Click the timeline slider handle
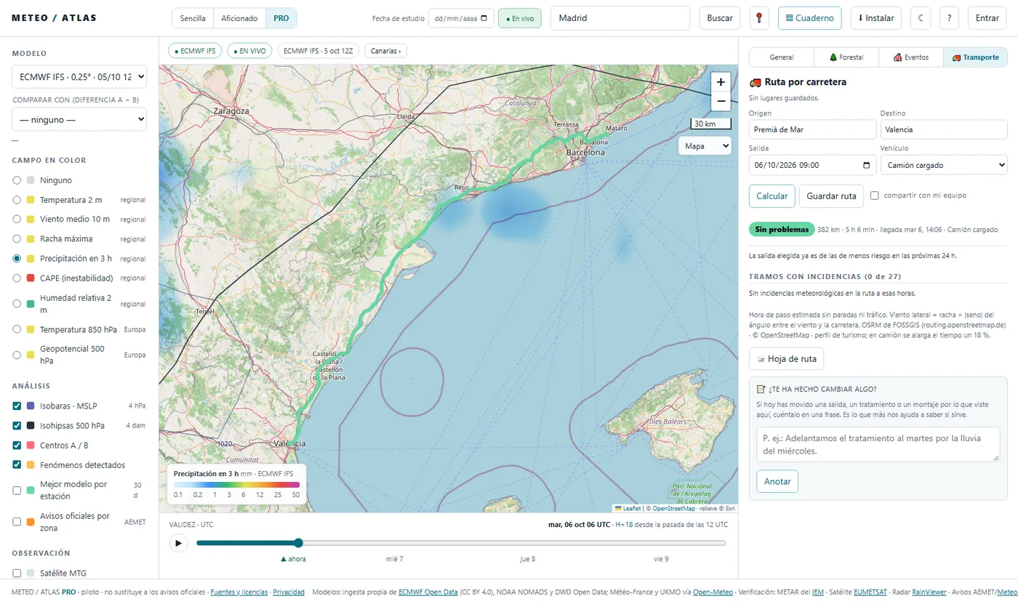 (298, 543)
